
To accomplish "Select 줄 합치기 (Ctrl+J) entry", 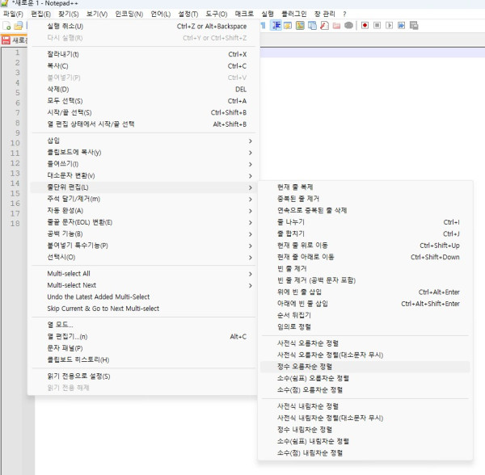I will [365, 233].
